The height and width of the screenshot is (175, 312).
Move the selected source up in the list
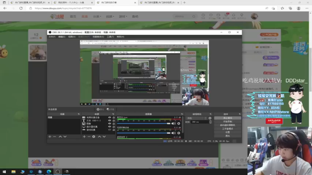point(99,137)
